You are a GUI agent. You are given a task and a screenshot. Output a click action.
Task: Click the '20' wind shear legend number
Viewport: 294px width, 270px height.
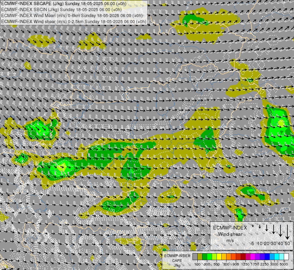pyautogui.click(x=267, y=243)
